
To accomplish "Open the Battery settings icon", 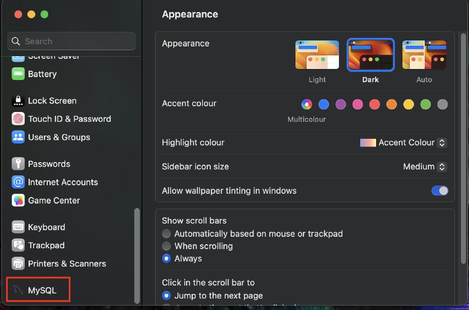I will point(18,74).
